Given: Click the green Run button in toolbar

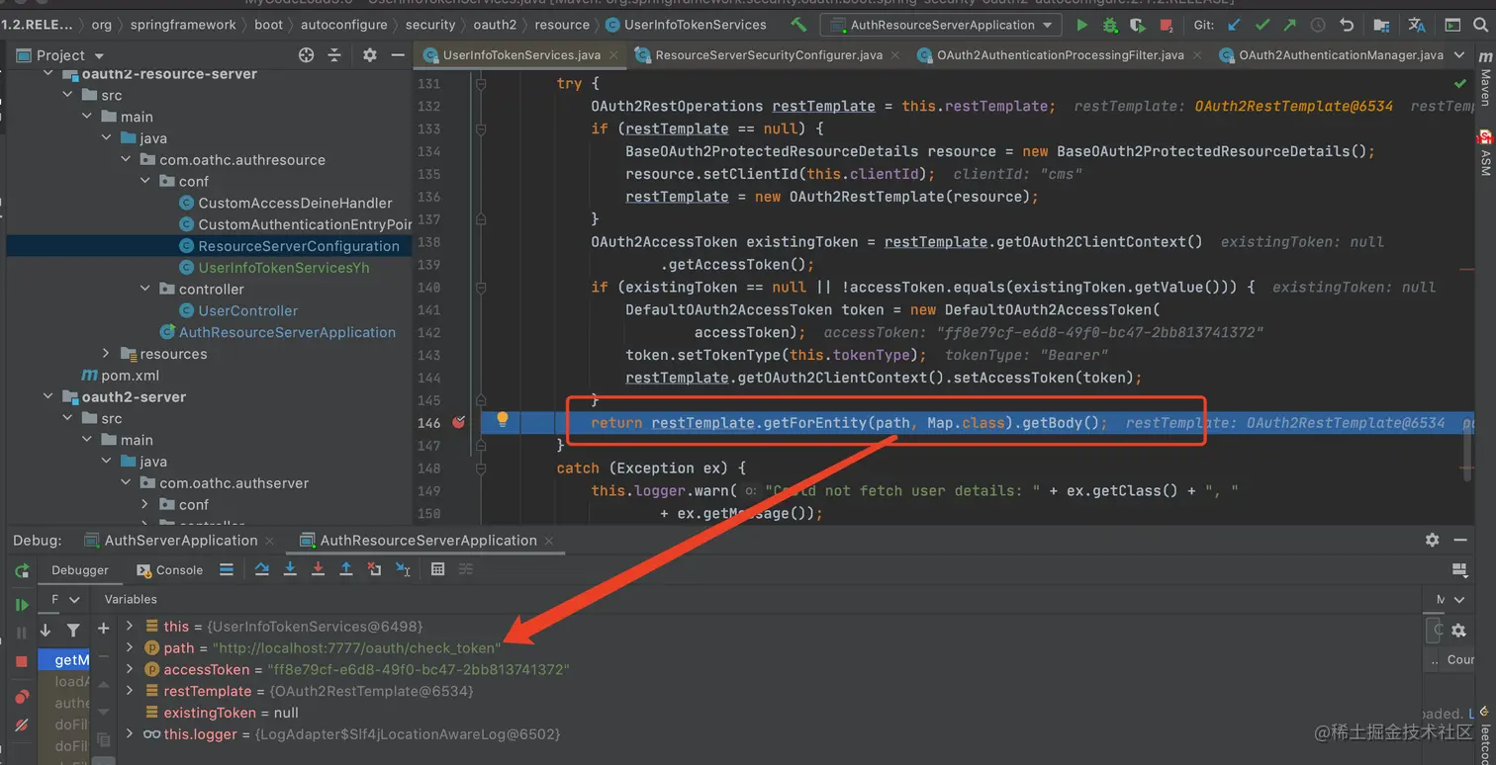Looking at the screenshot, I should pyautogui.click(x=1081, y=25).
